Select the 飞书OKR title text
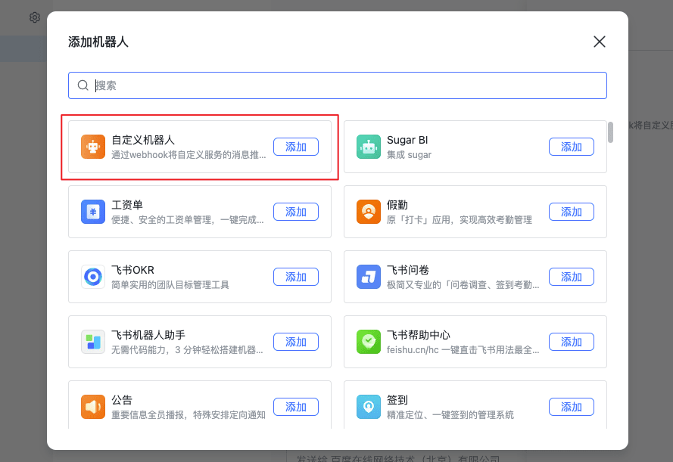This screenshot has width=673, height=462. coord(132,270)
